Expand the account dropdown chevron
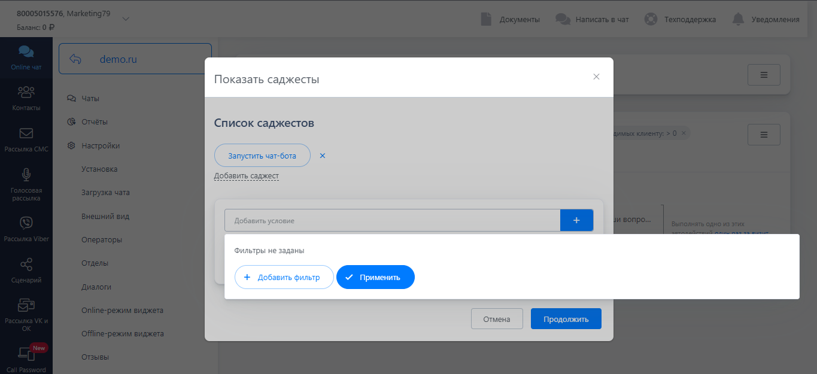Screen dimensions: 817x374 click(x=126, y=19)
